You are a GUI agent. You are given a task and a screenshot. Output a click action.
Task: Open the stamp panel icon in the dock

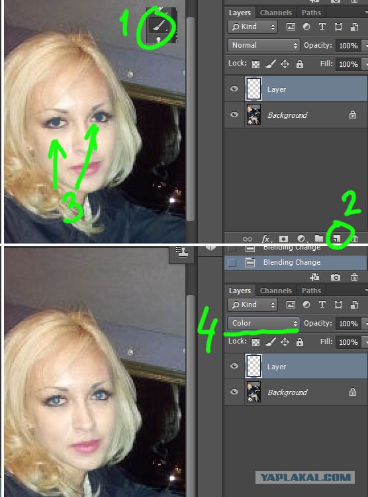click(182, 253)
